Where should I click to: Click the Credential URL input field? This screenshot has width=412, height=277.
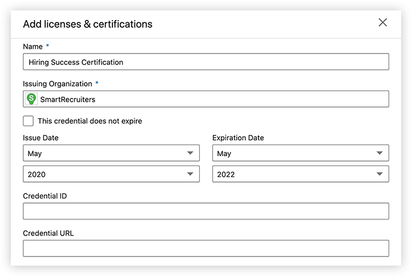(206, 248)
